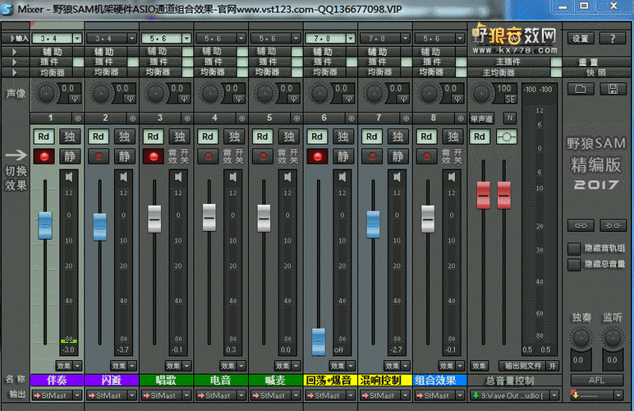634x411 pixels.
Task: Open the channel 1 input 3+4 dropdown
Action: pyautogui.click(x=77, y=39)
